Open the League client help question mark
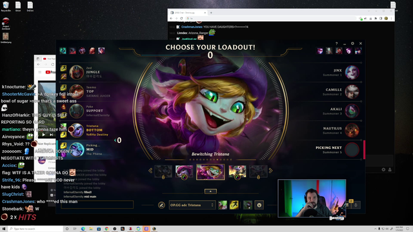 pyautogui.click(x=336, y=44)
